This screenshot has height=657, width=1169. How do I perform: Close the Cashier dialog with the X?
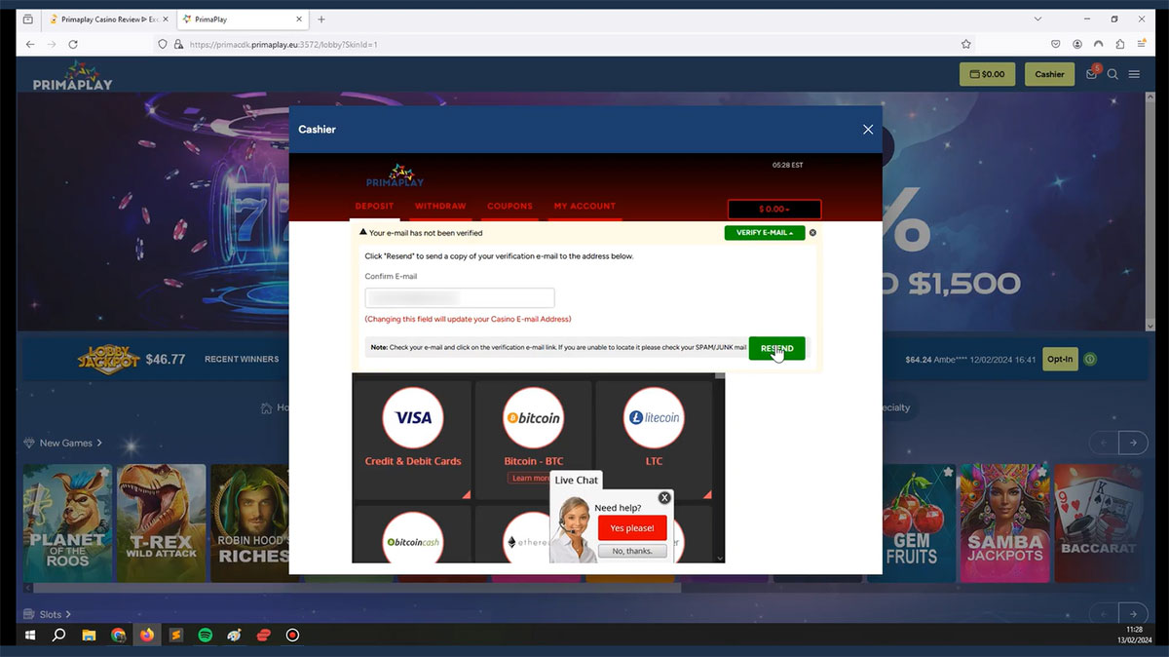[x=868, y=130]
